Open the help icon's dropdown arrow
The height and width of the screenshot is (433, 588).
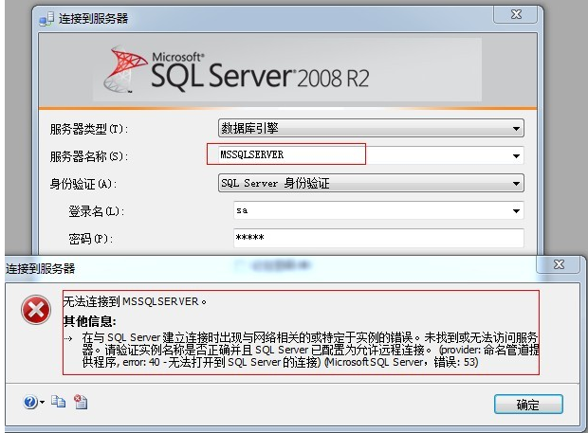(42, 404)
